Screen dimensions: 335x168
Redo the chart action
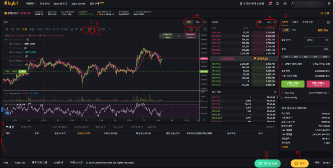(115, 29)
